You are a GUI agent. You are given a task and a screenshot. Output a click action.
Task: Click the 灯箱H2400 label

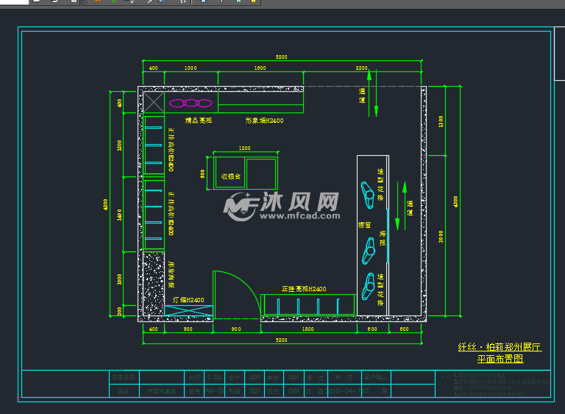pos(188,300)
